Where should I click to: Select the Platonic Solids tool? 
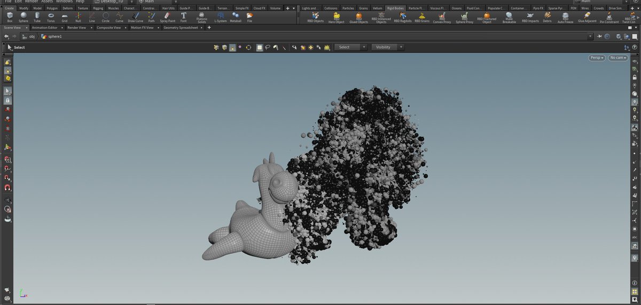(x=202, y=18)
